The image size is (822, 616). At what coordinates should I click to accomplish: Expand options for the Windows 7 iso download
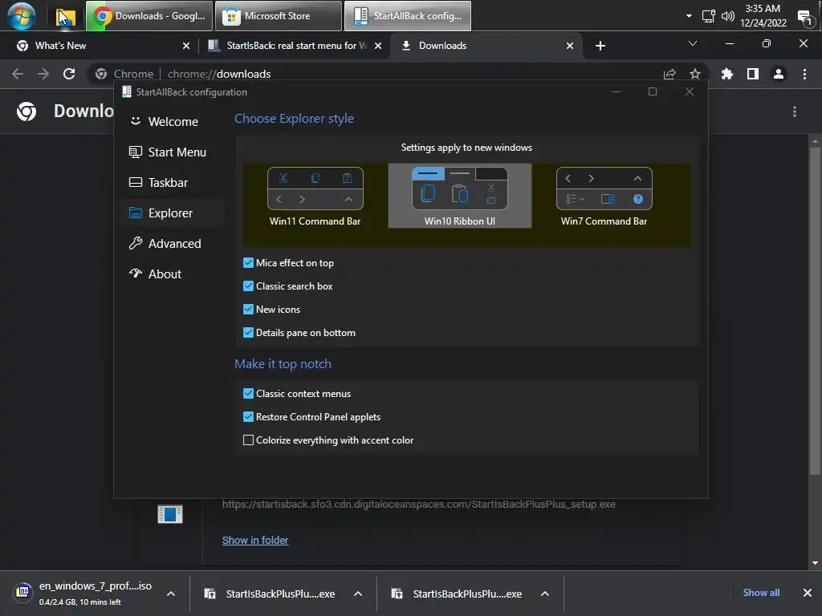pyautogui.click(x=171, y=594)
